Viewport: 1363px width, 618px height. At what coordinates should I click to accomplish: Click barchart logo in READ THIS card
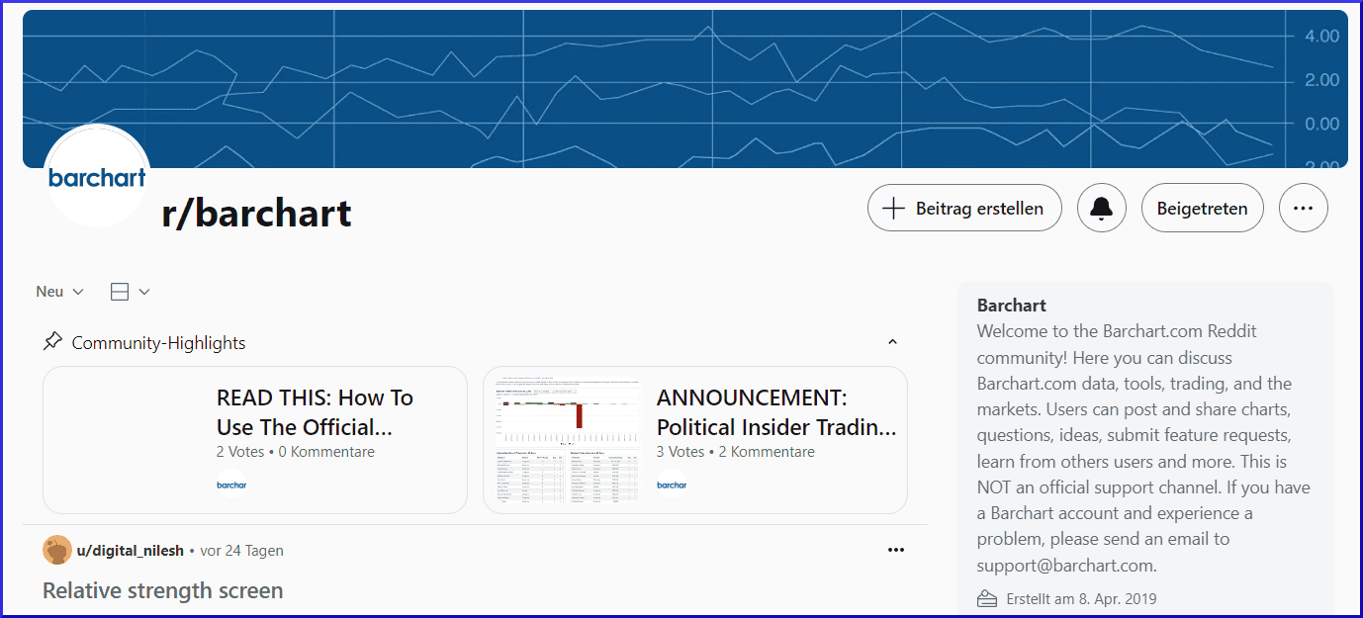coord(231,485)
